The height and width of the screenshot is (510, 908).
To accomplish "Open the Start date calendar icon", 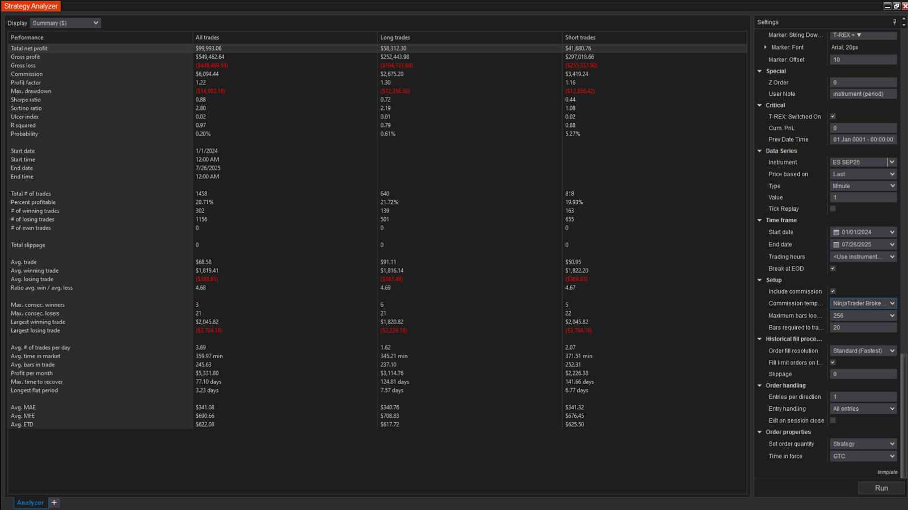I will [836, 232].
